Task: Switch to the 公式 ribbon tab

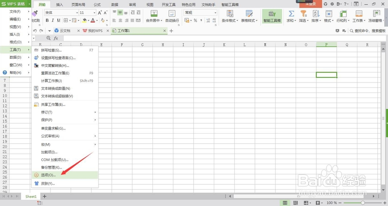Action: (97, 4)
